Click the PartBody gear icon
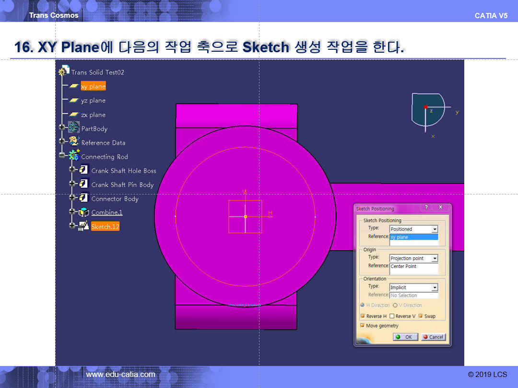The width and height of the screenshot is (518, 388). [x=74, y=127]
